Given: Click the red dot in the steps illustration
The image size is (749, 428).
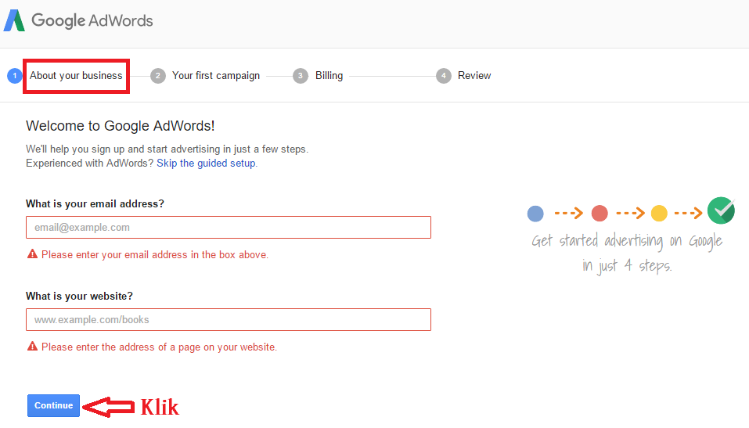Looking at the screenshot, I should (600, 213).
